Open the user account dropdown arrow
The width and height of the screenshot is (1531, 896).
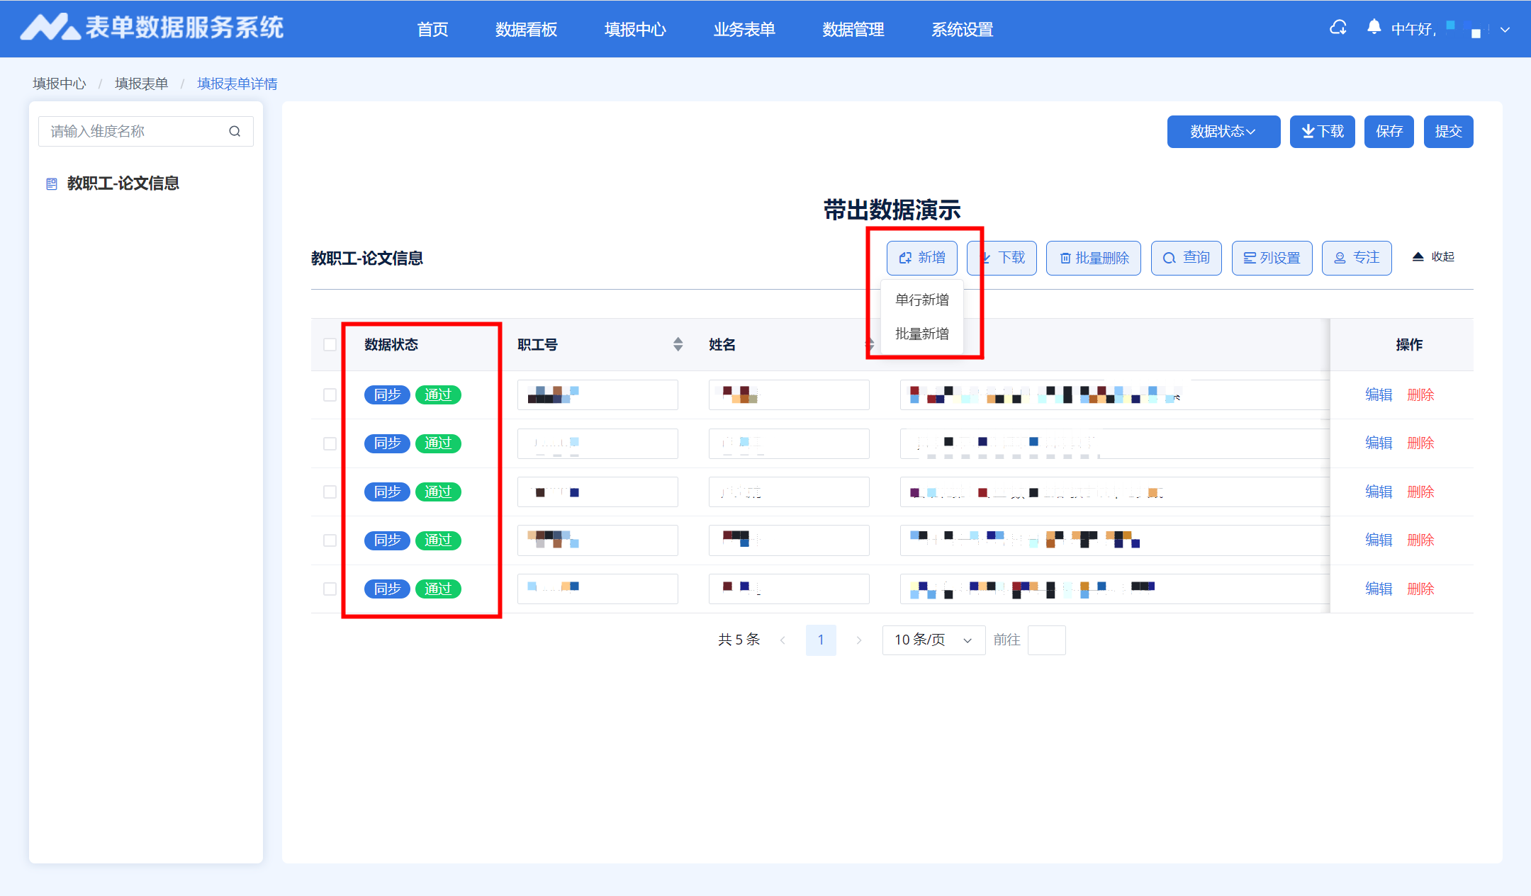pos(1505,30)
